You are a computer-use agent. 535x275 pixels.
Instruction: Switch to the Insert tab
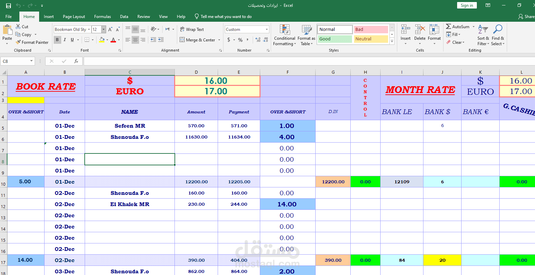click(x=49, y=16)
